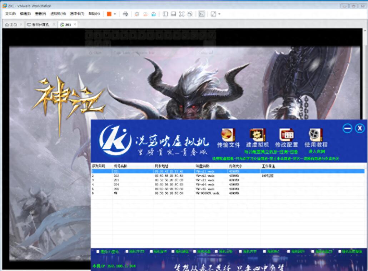Minimize the blue VM tool window
The height and width of the screenshot is (271, 368).
347,128
